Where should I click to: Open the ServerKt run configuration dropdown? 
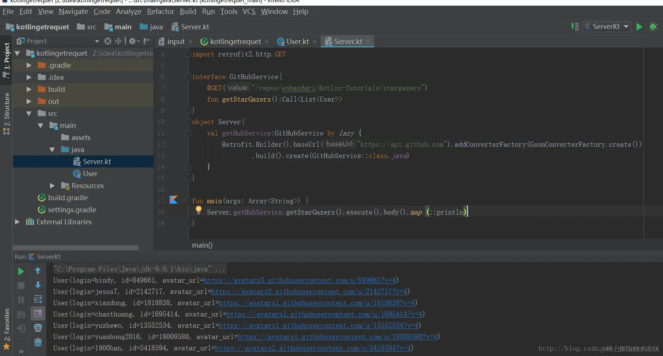[607, 27]
